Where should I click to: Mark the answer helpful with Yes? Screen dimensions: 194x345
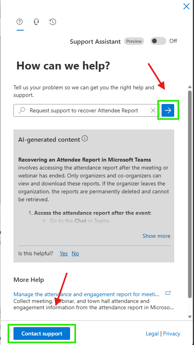pos(64,253)
